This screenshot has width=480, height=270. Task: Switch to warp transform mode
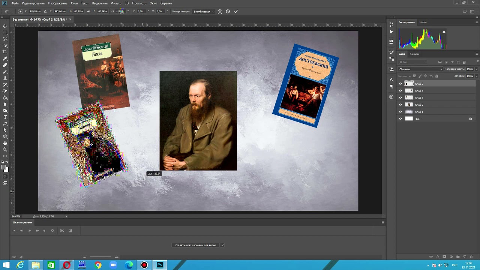tap(220, 11)
